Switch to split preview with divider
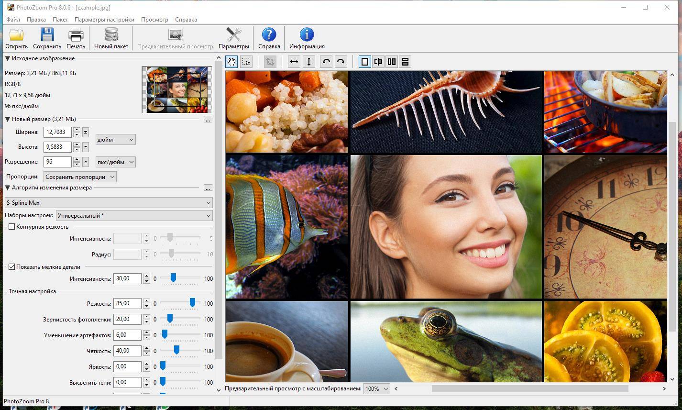This screenshot has width=682, height=410. click(378, 62)
